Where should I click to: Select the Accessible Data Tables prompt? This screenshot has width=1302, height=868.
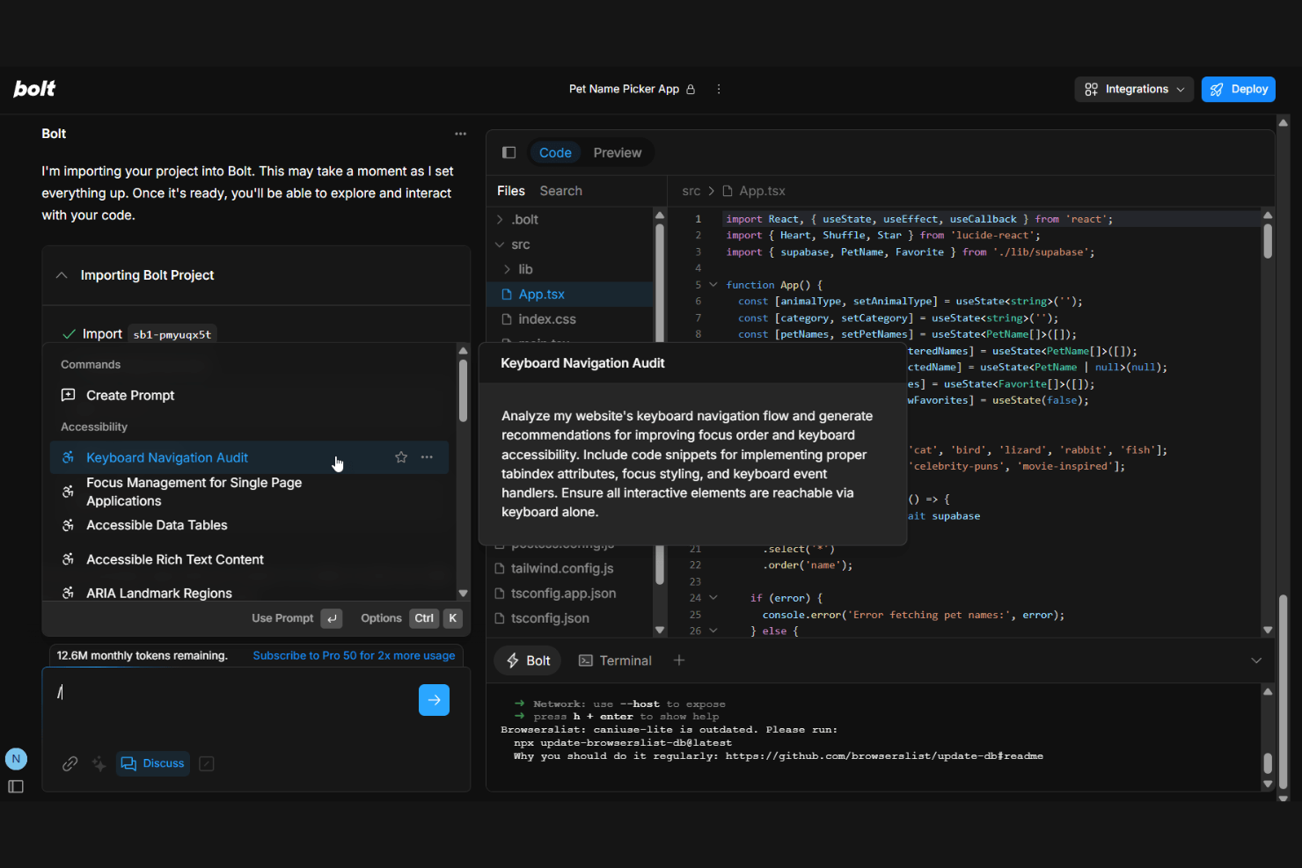pos(250,525)
